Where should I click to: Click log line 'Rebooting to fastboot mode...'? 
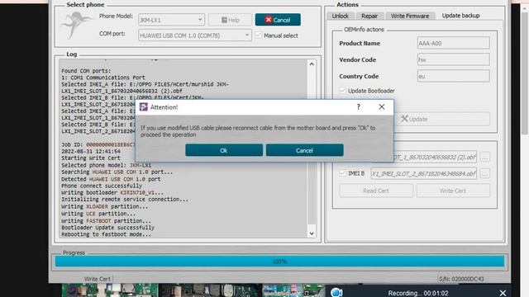pos(107,234)
